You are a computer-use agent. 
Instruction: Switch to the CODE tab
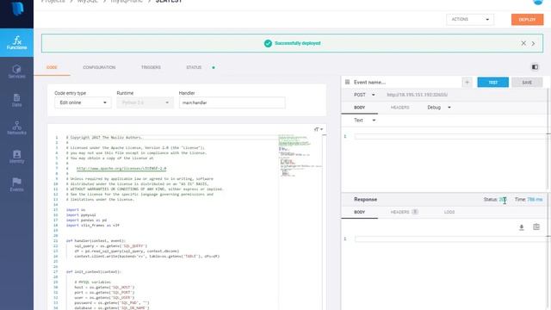pyautogui.click(x=52, y=67)
